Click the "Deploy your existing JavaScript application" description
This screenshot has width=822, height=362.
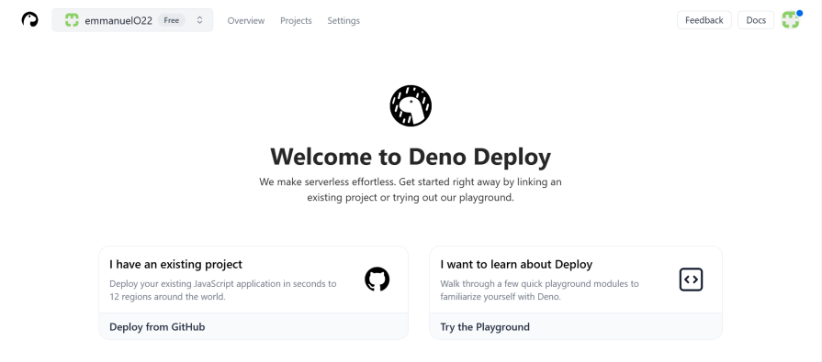coord(223,291)
